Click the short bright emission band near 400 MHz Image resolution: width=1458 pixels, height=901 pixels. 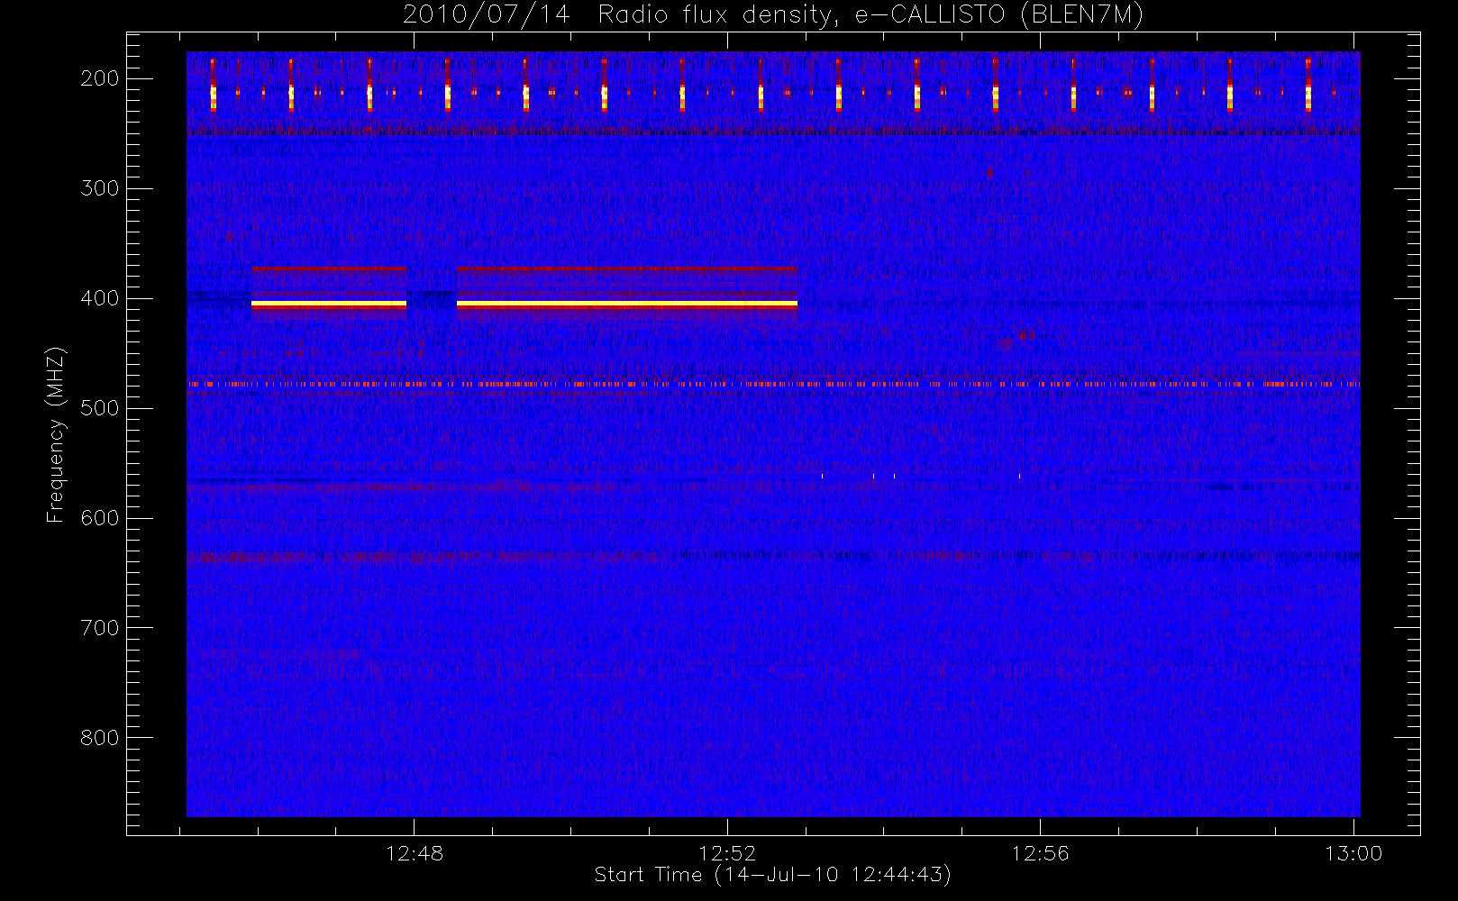pyautogui.click(x=329, y=305)
